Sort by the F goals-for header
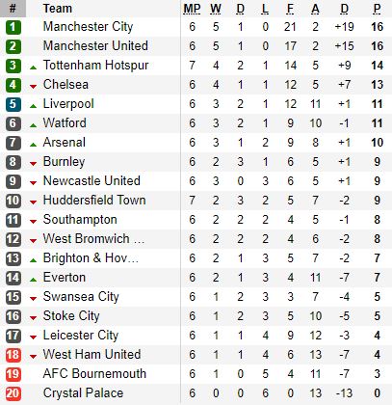Viewport: 392px width, 405px height. [290, 9]
